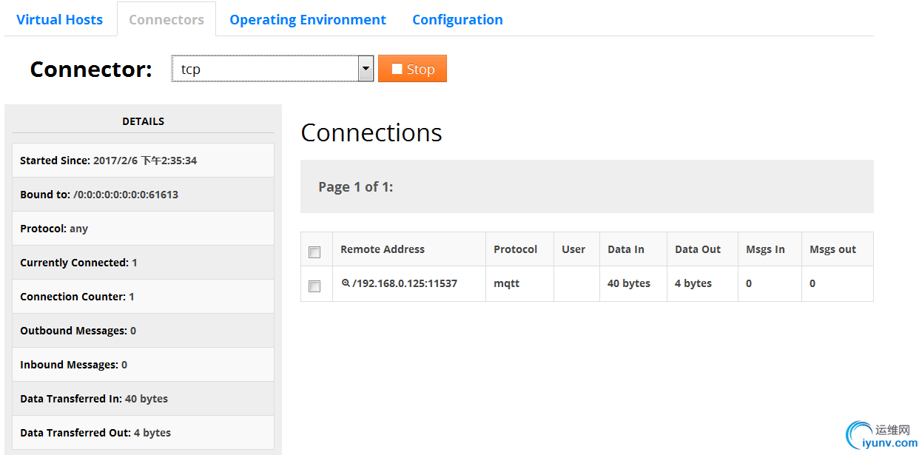
Task: Select the 4 bytes table cell
Action: [703, 283]
